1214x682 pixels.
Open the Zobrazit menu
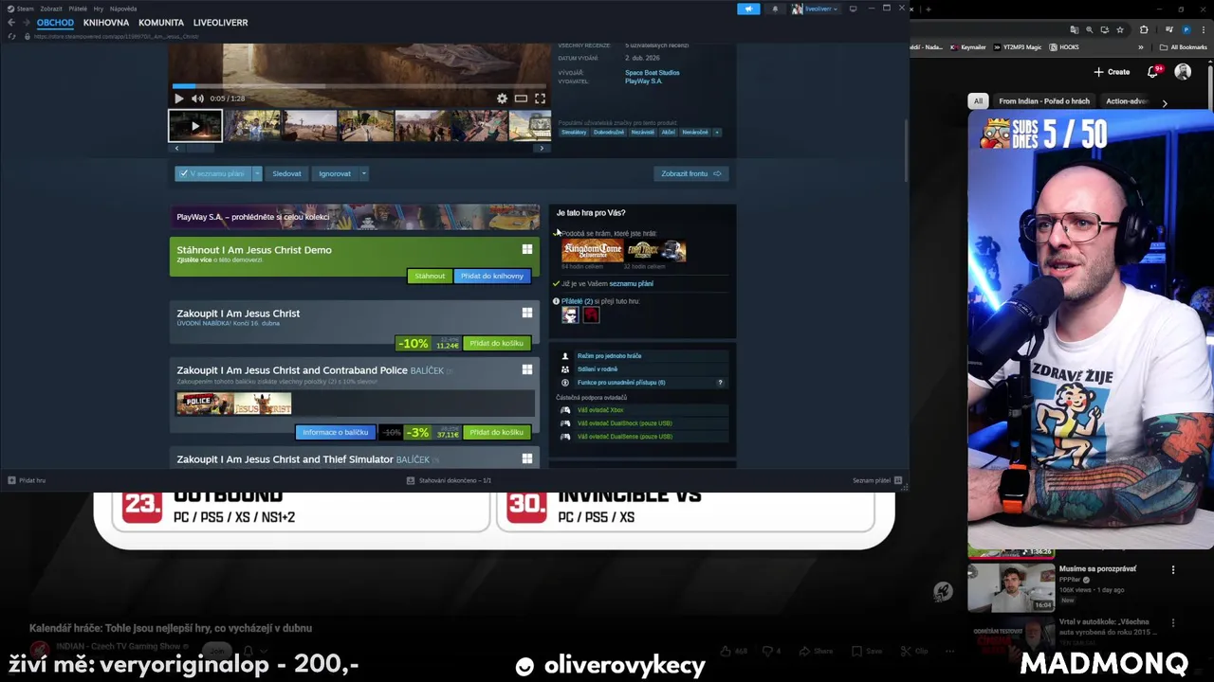tap(50, 9)
